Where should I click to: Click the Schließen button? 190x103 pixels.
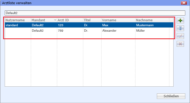click(x=171, y=96)
